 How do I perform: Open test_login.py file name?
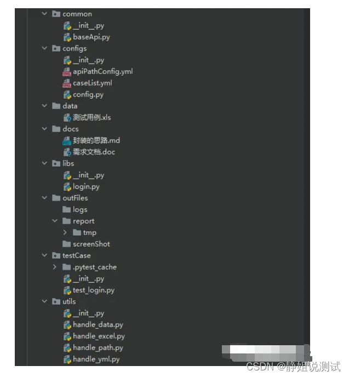[x=94, y=290]
